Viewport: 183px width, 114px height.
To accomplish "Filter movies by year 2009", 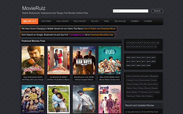I will [153, 62].
